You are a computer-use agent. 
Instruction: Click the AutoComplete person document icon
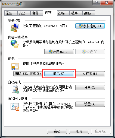tap(15, 89)
